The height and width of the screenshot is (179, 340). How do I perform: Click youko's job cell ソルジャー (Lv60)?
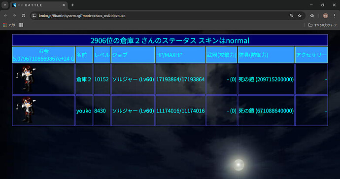pyautogui.click(x=133, y=110)
